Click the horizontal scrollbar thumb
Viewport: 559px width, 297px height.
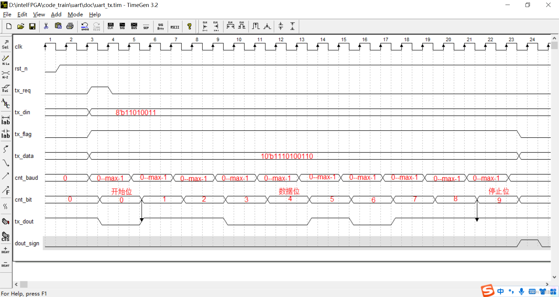tap(24, 284)
